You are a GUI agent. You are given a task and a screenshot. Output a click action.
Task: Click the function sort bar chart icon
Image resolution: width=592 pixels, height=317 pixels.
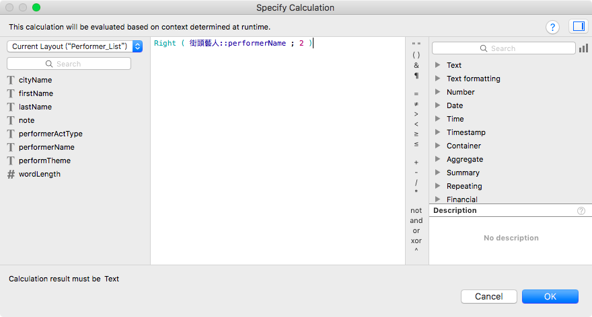583,48
